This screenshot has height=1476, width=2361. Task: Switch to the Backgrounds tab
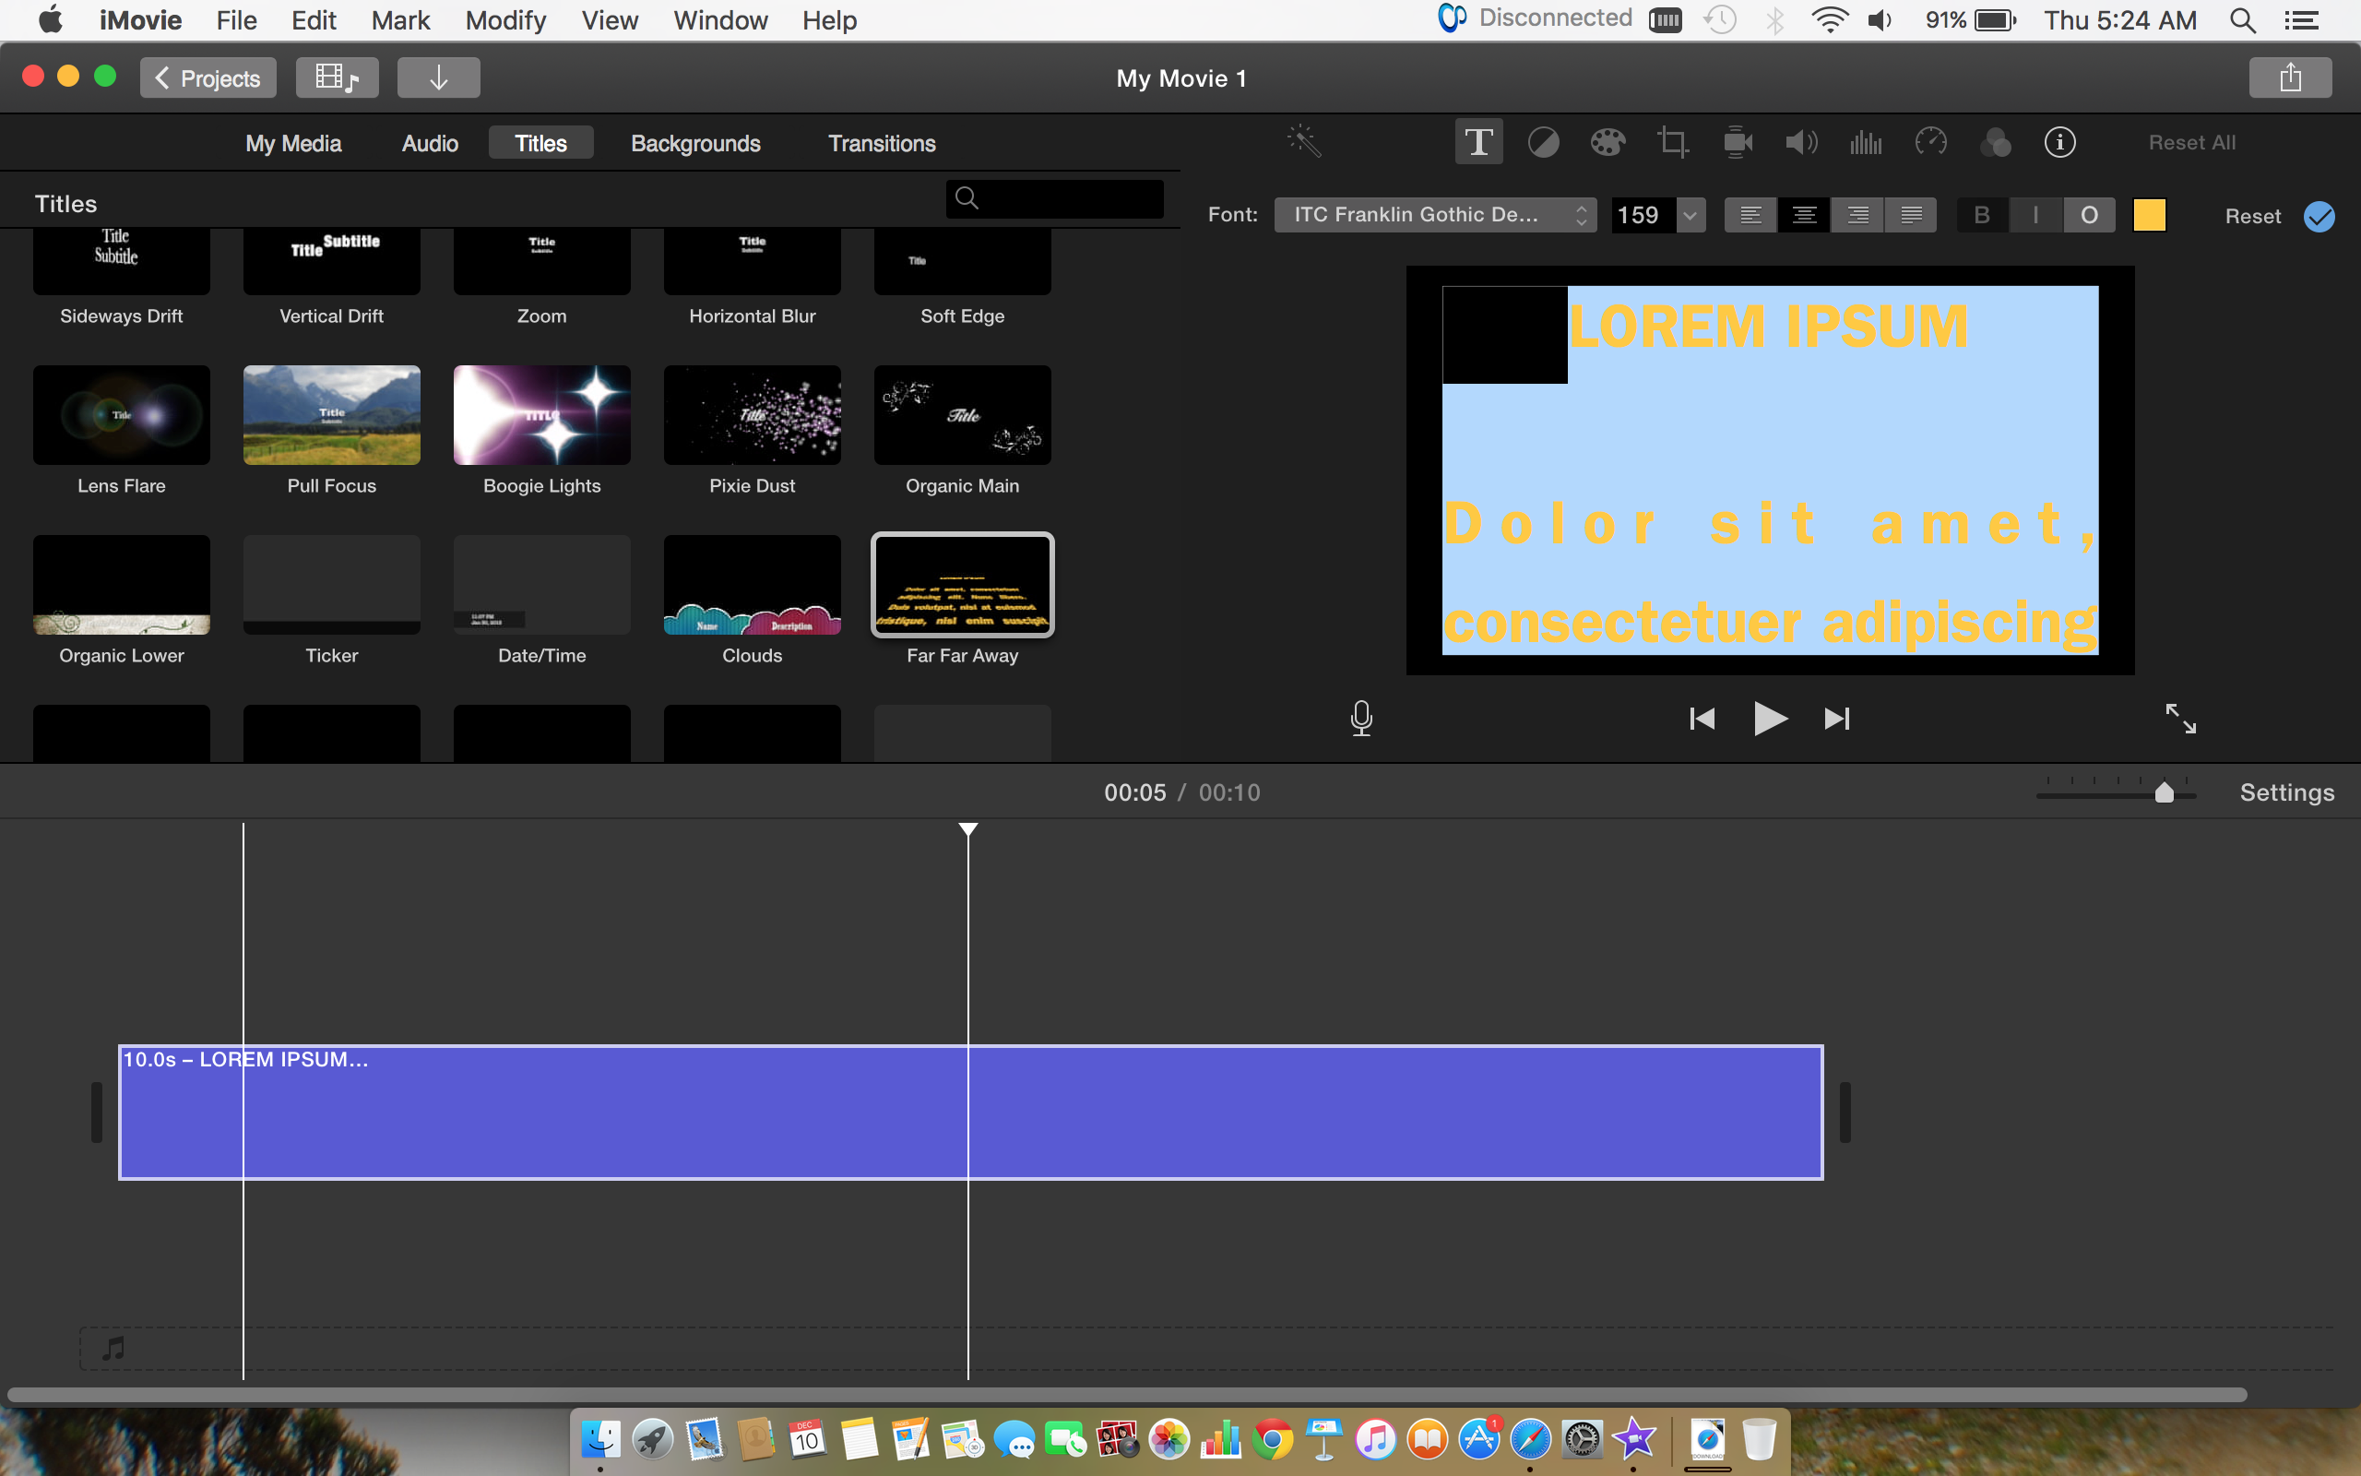[x=694, y=144]
